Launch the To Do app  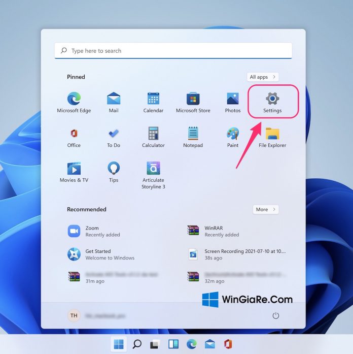coord(114,134)
